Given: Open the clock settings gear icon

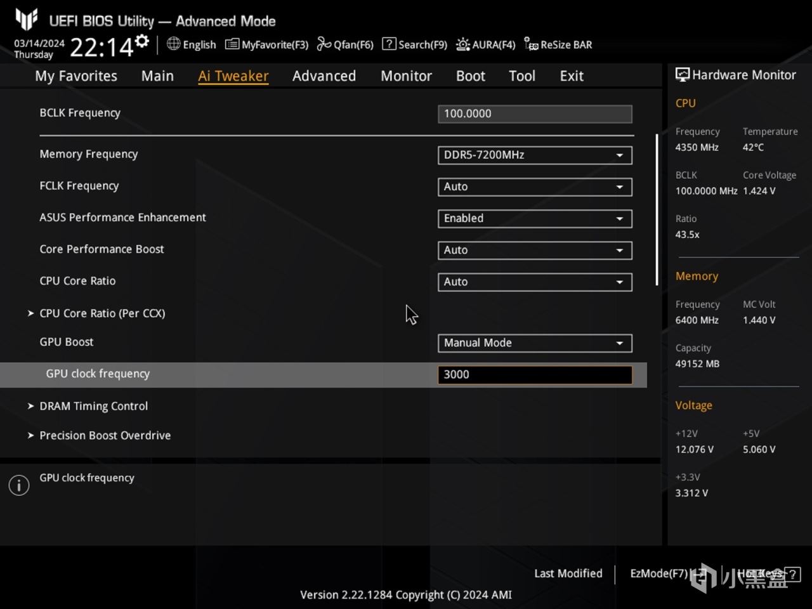Looking at the screenshot, I should [x=142, y=41].
